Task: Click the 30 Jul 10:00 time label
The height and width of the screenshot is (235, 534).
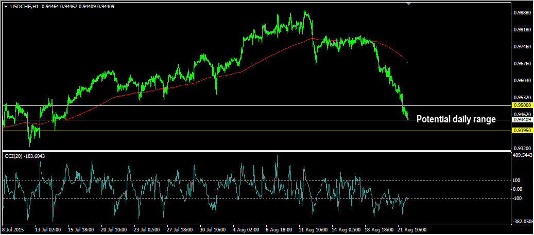Action: [213, 229]
